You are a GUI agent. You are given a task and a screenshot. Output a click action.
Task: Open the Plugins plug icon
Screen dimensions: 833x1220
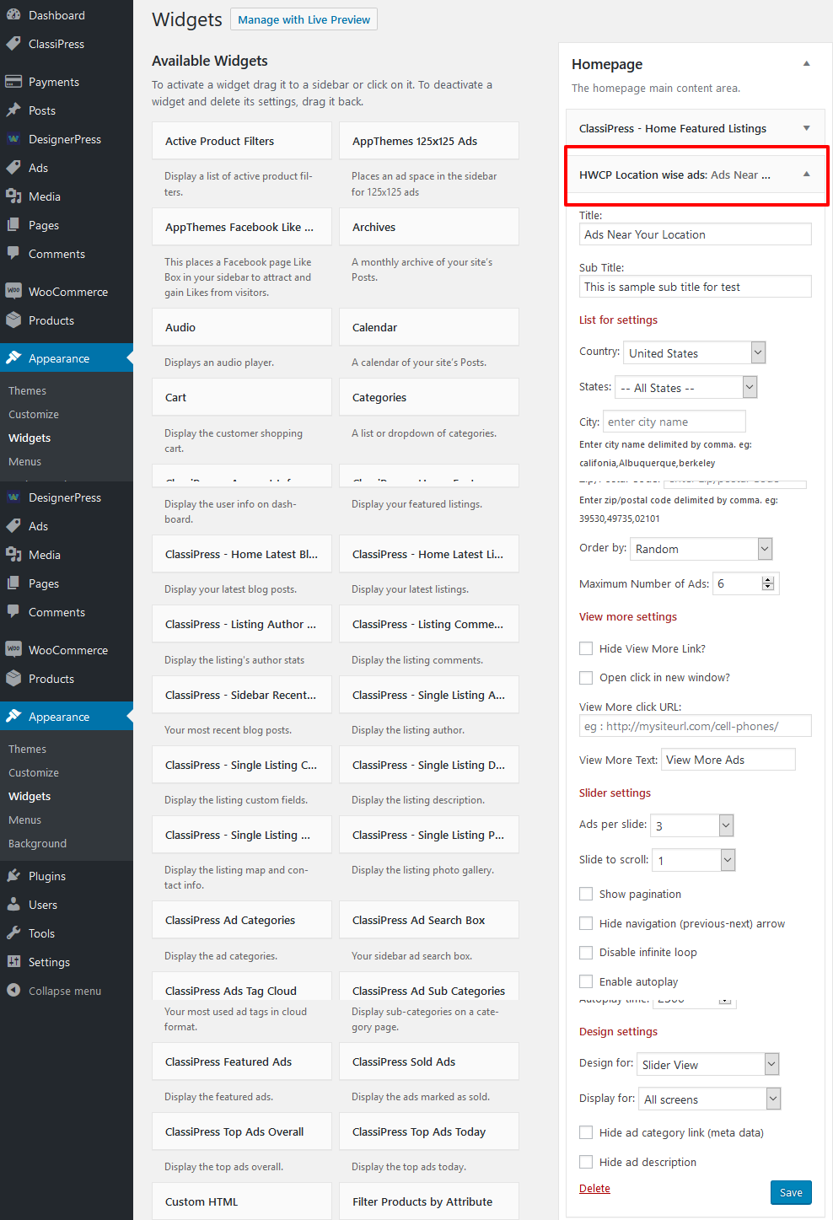13,876
